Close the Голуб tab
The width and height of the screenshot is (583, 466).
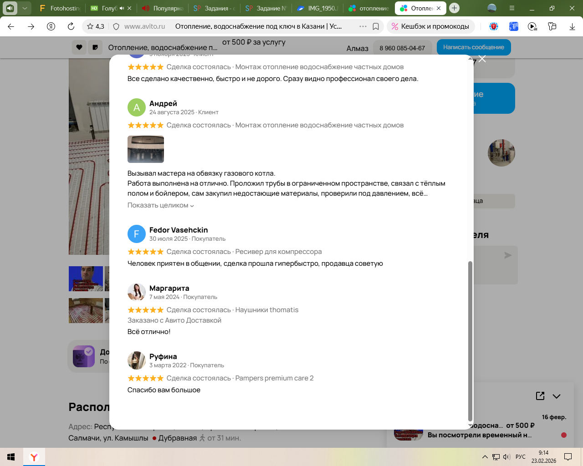(x=129, y=8)
